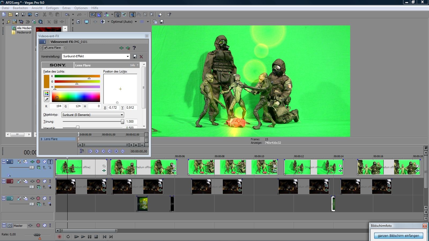Open the event pan/crop on first clip
Viewport: 429px width, 241px height.
coord(104,166)
